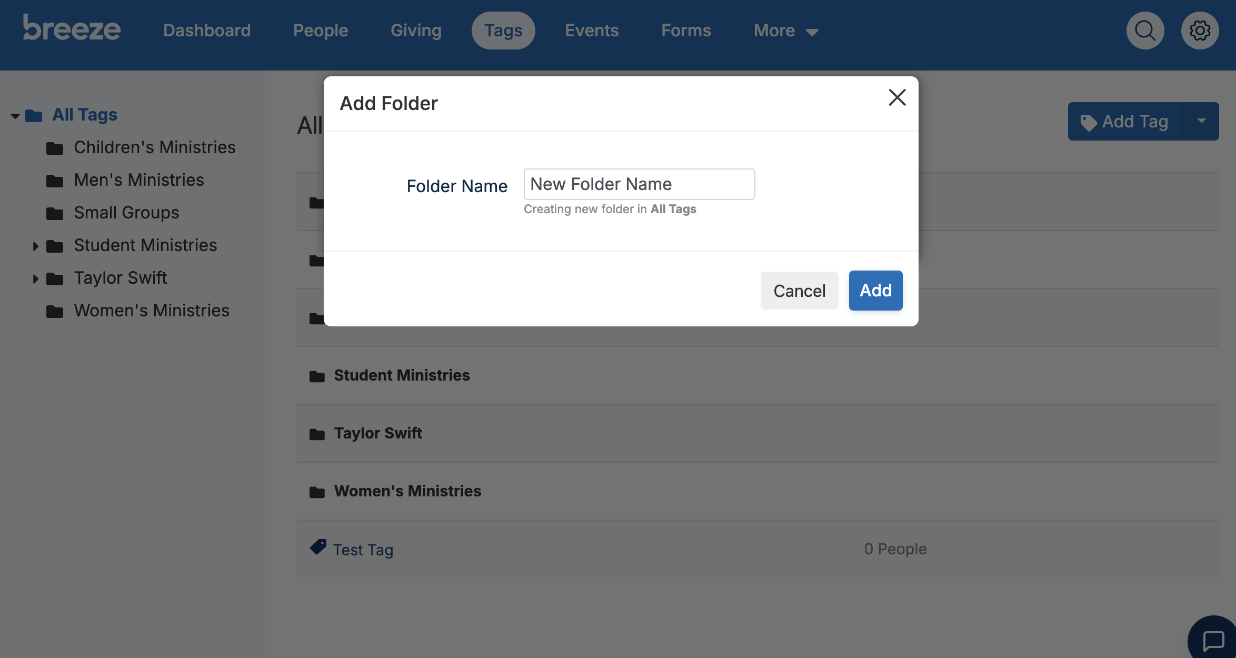
Task: Click the breeze logo
Action: pyautogui.click(x=72, y=28)
